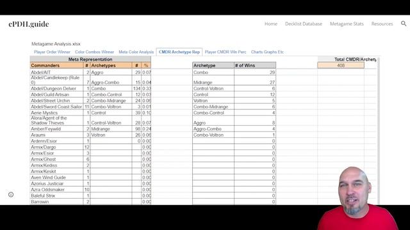This screenshot has height=230, width=410.
Task: Select the Aerie Mystics cell
Action: tap(56, 112)
